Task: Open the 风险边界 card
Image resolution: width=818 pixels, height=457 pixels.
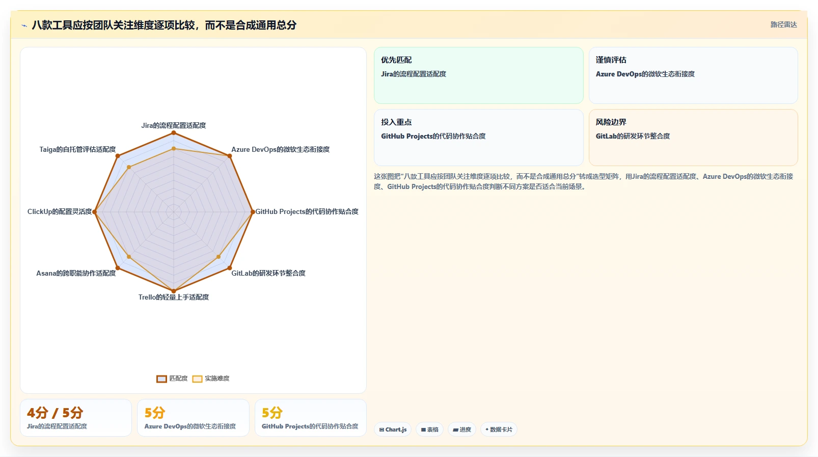Action: point(693,138)
